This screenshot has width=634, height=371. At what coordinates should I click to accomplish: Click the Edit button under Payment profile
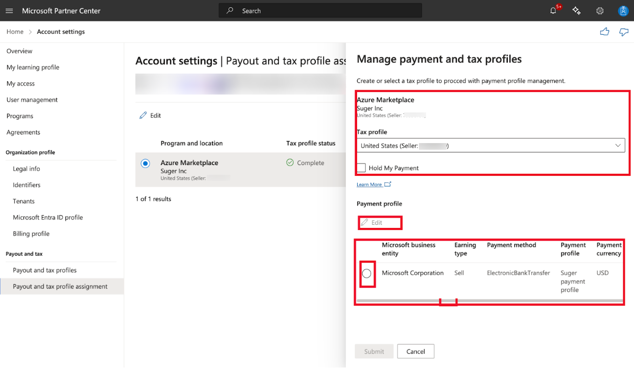(371, 223)
